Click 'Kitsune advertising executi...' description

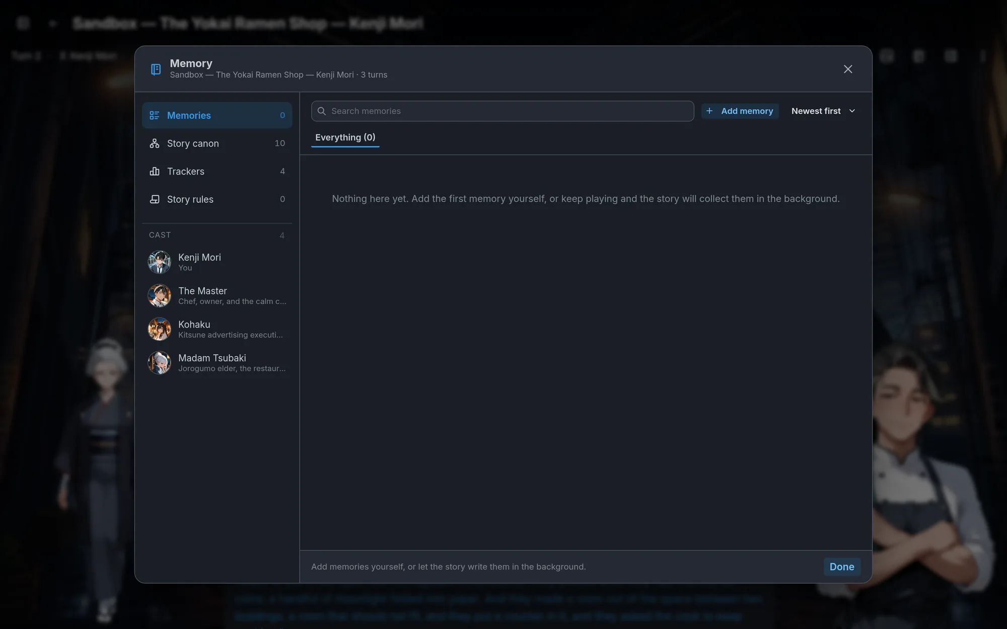click(231, 335)
